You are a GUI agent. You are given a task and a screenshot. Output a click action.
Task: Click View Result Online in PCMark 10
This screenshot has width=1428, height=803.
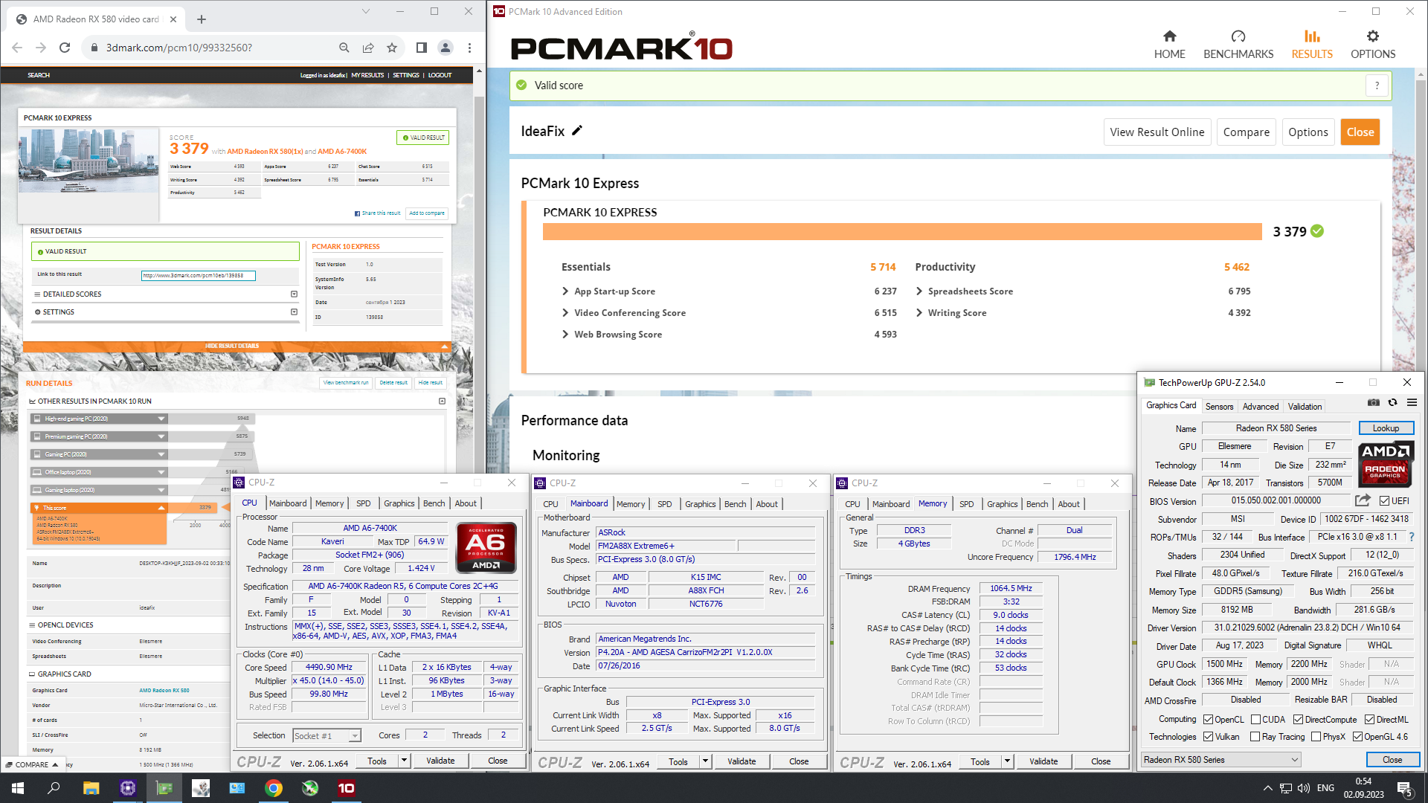(x=1157, y=132)
